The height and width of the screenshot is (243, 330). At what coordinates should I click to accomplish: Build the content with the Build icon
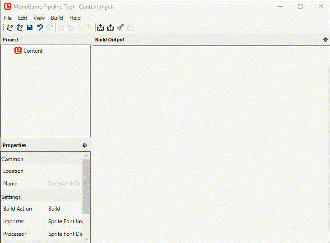coord(101,27)
